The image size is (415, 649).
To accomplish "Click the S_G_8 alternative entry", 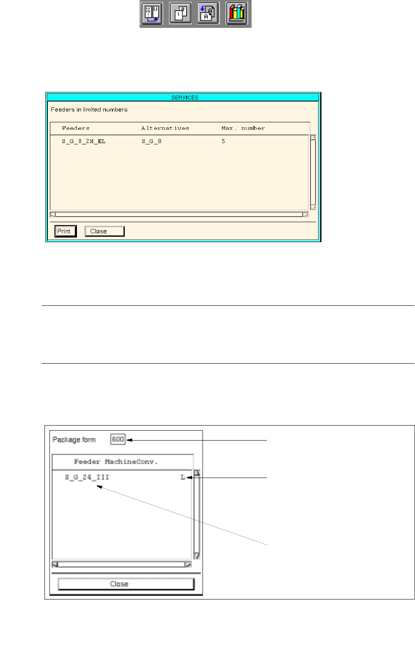I will (x=151, y=141).
